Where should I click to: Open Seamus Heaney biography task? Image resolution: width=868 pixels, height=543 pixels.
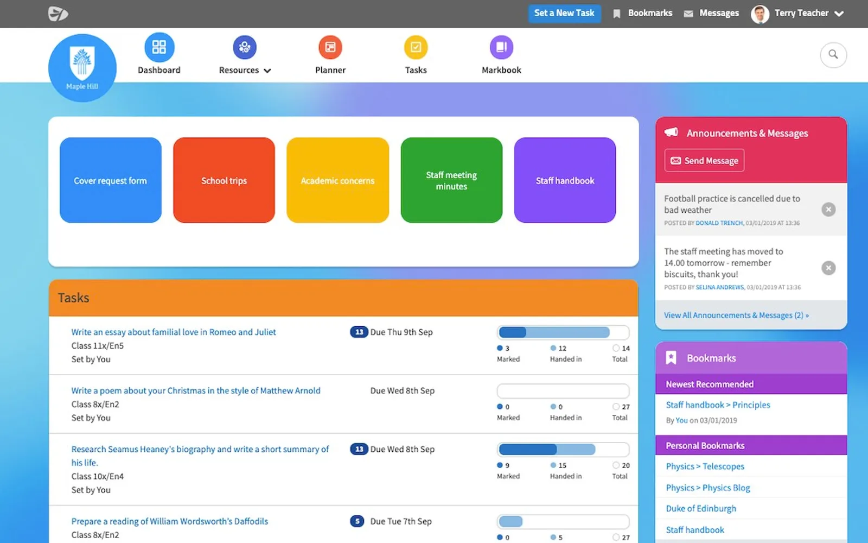point(200,456)
